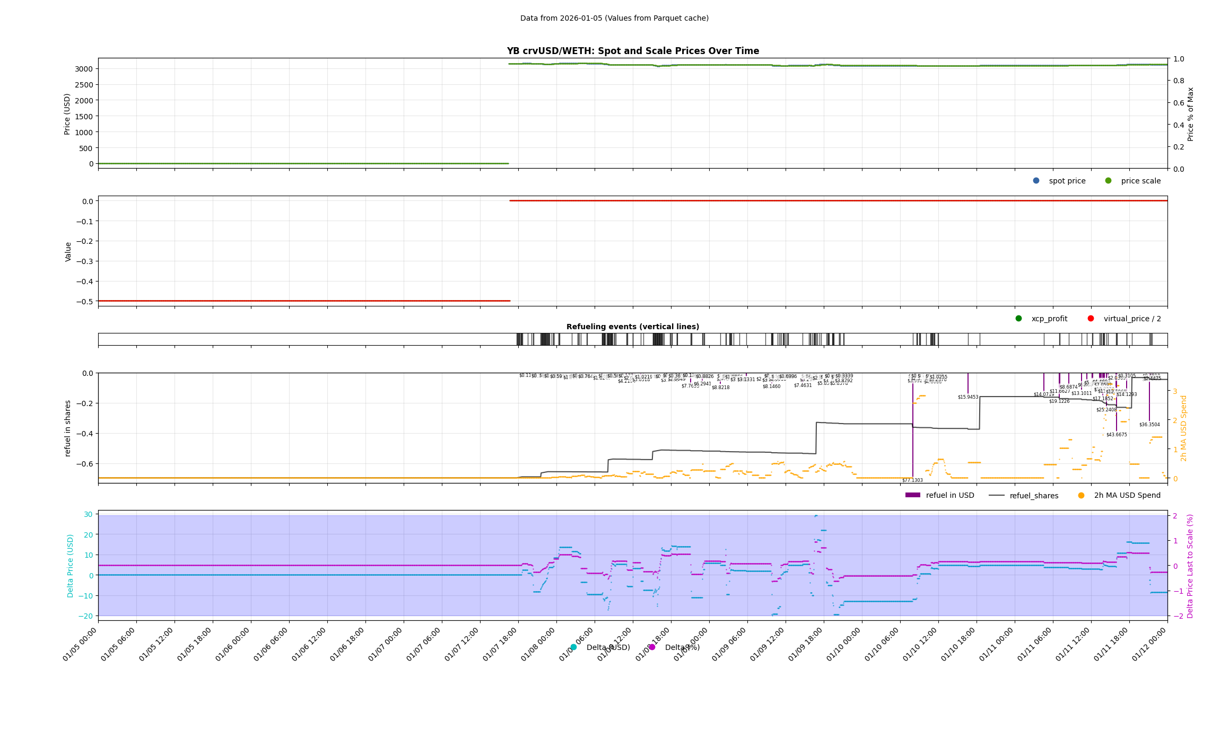Click the blue spot price legend marker
Image resolution: width=1229 pixels, height=730 pixels.
point(1036,181)
